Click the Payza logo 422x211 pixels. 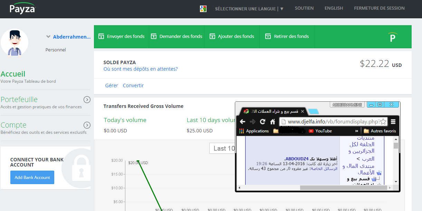tap(22, 8)
